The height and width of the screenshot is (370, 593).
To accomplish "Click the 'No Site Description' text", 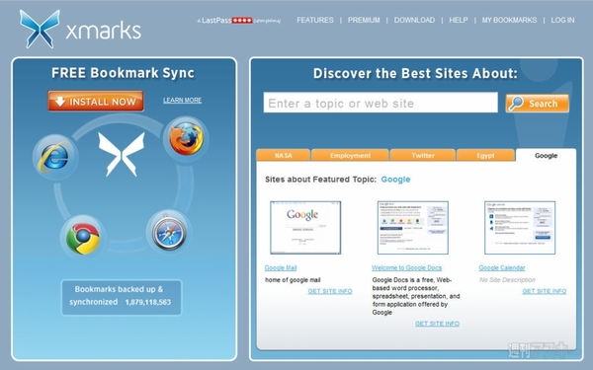I will click(507, 280).
